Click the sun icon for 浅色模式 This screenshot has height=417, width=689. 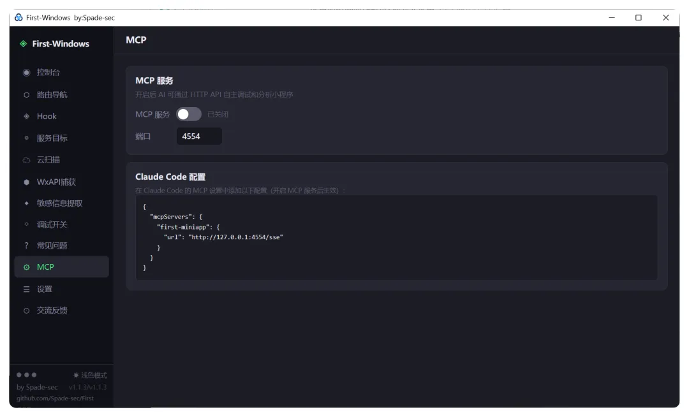[x=76, y=376]
